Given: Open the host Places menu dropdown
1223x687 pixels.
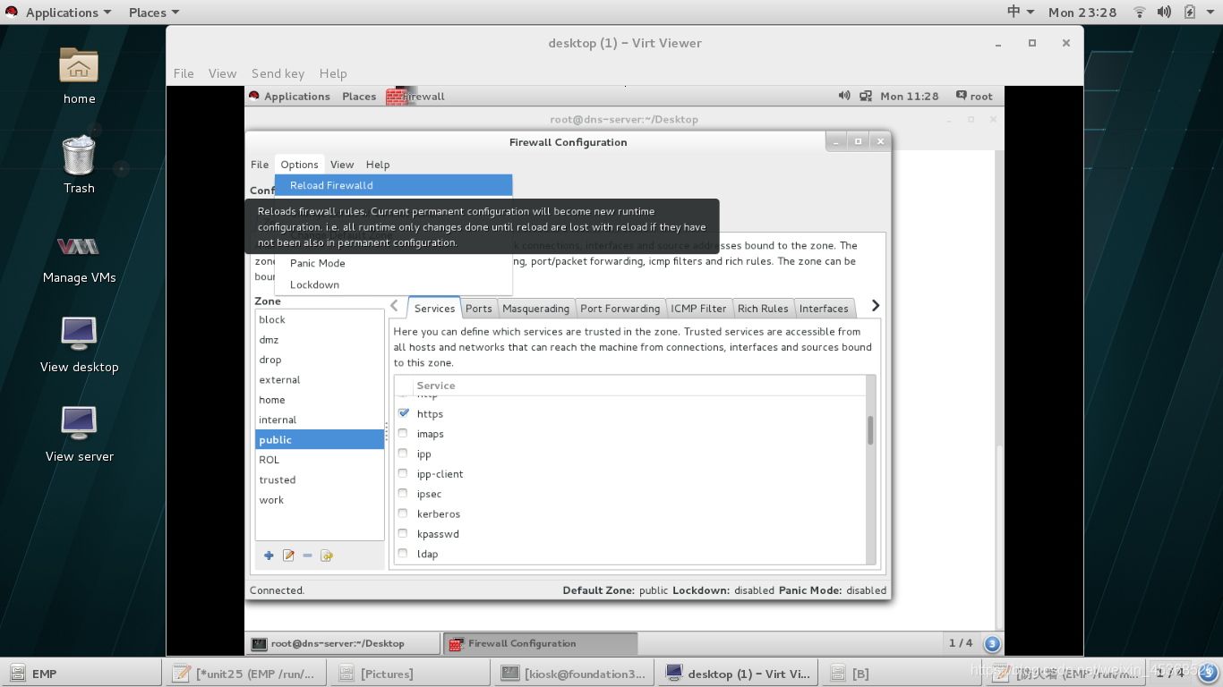Looking at the screenshot, I should pos(154,13).
